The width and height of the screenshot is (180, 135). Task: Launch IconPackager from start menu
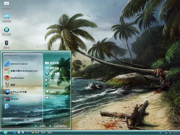coord(14,78)
